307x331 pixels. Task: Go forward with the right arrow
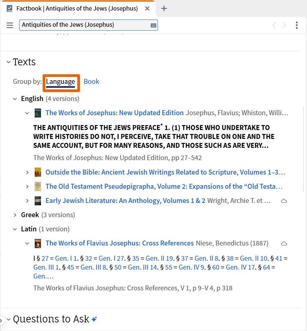click(284, 25)
